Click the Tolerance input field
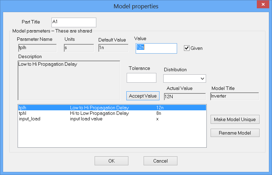 click(142, 78)
